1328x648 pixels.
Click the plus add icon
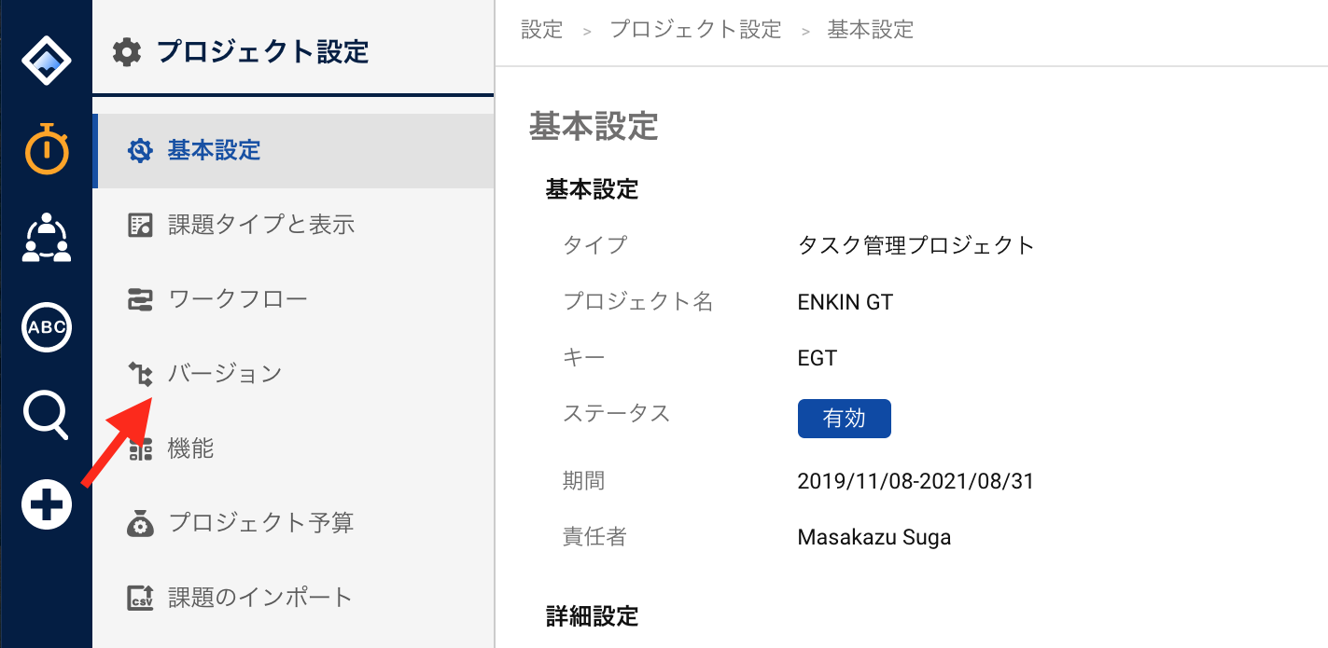[x=47, y=505]
